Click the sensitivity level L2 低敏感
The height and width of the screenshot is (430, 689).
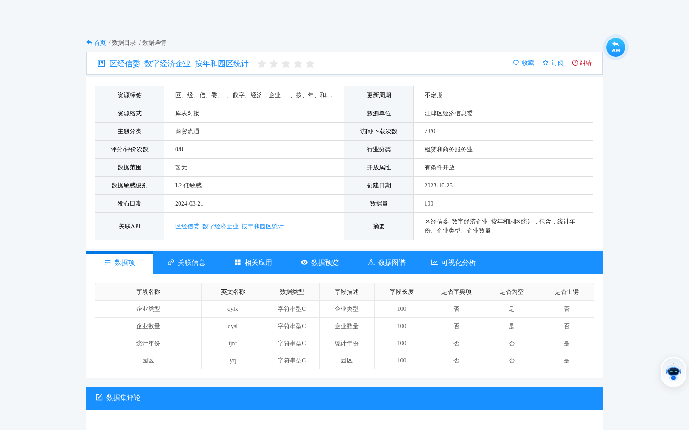click(188, 185)
